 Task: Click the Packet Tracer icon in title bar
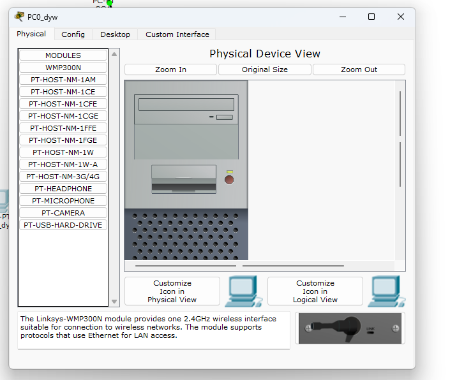point(19,17)
